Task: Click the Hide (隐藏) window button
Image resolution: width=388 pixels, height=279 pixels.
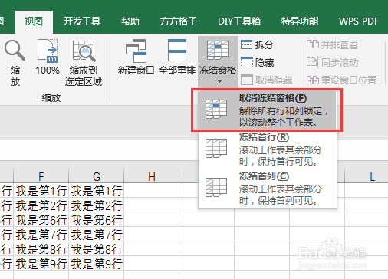Action: point(257,62)
